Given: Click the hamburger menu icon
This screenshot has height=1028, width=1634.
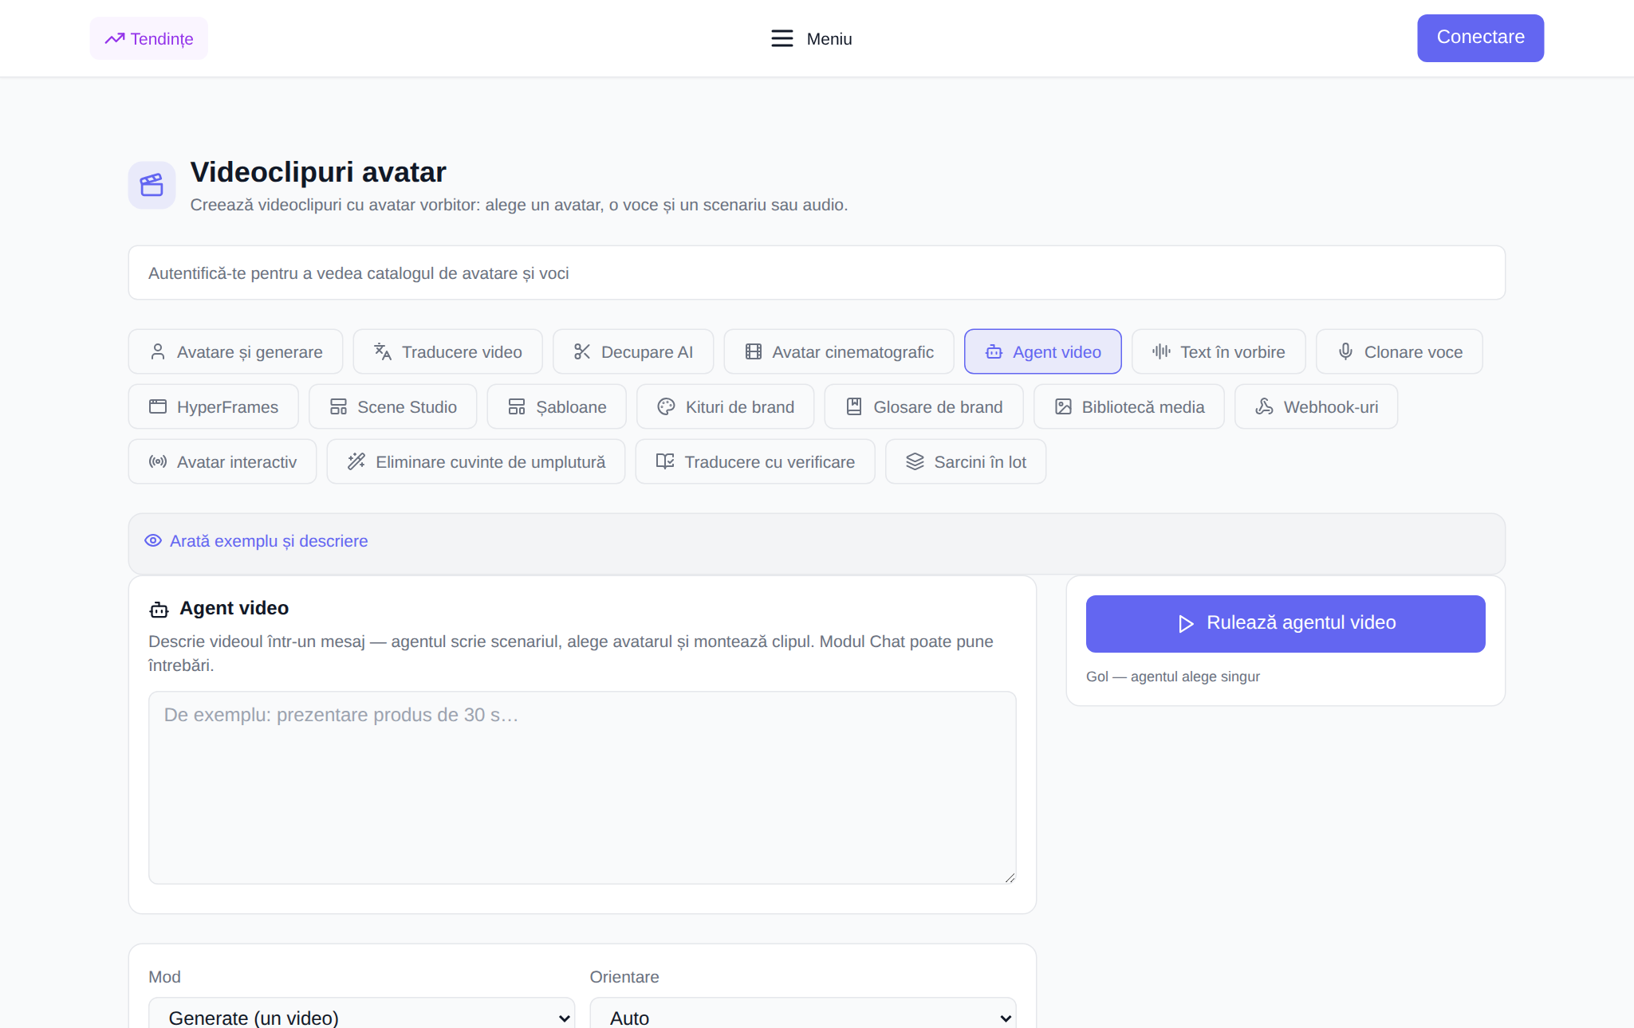Looking at the screenshot, I should click(782, 38).
